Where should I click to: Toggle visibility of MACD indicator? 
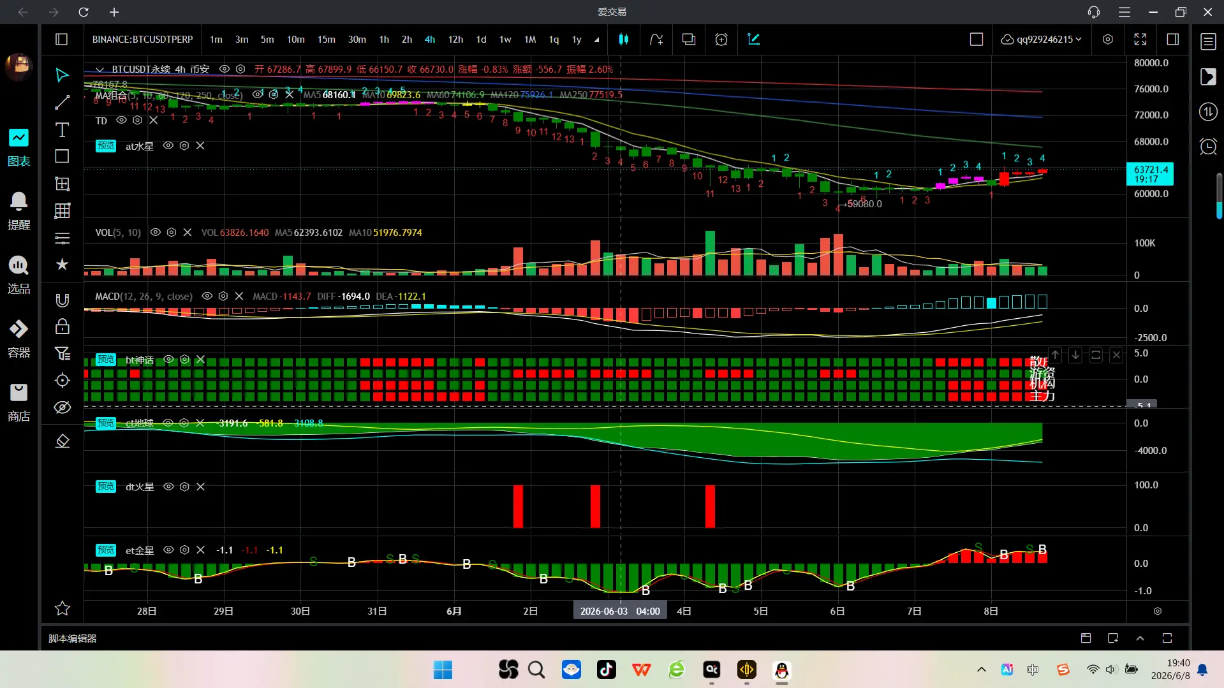207,296
